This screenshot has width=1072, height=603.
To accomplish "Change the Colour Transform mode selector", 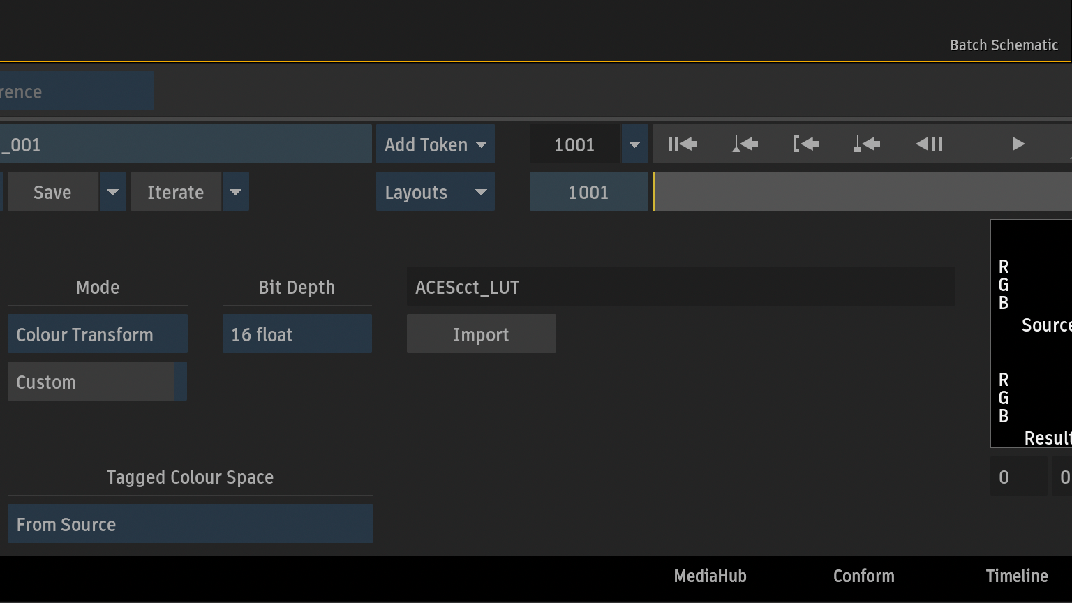I will coord(97,334).
